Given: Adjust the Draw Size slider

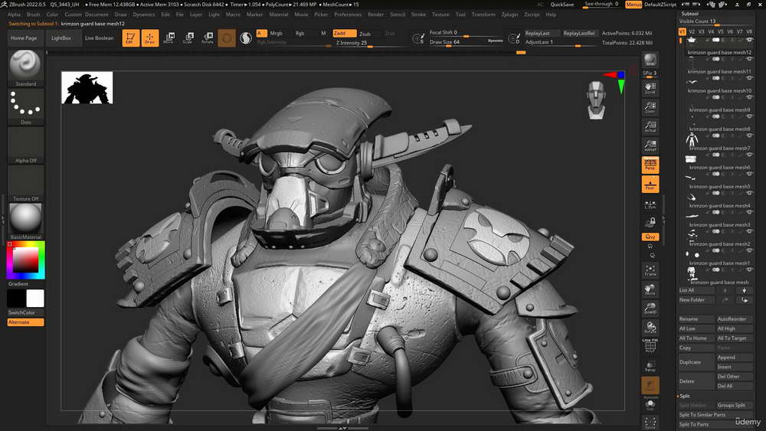Looking at the screenshot, I should tap(466, 42).
